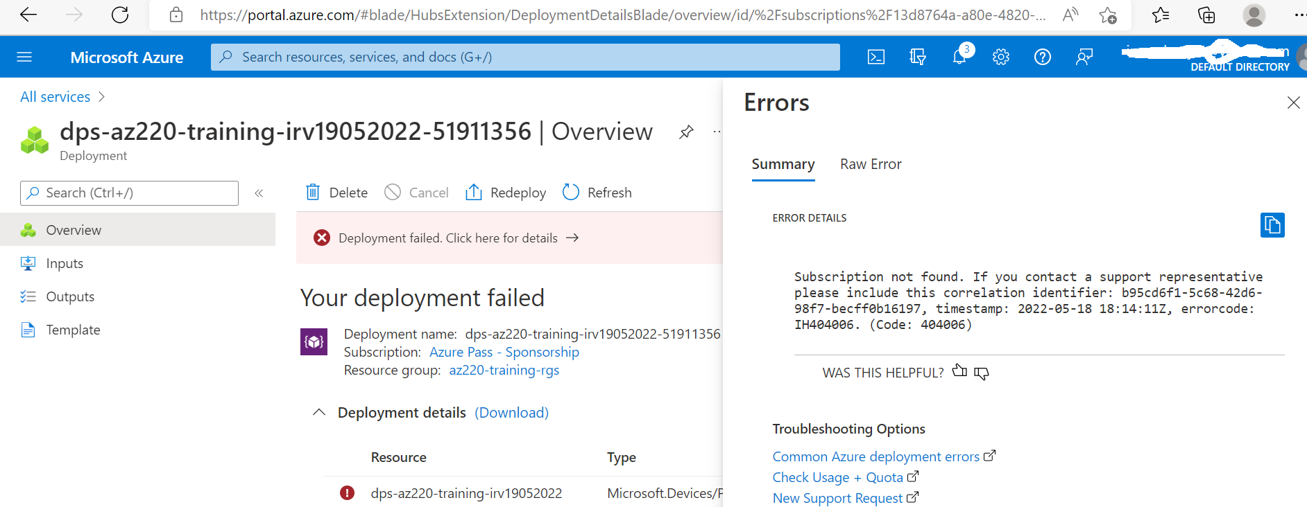Click the Download deployment details link

coord(512,413)
